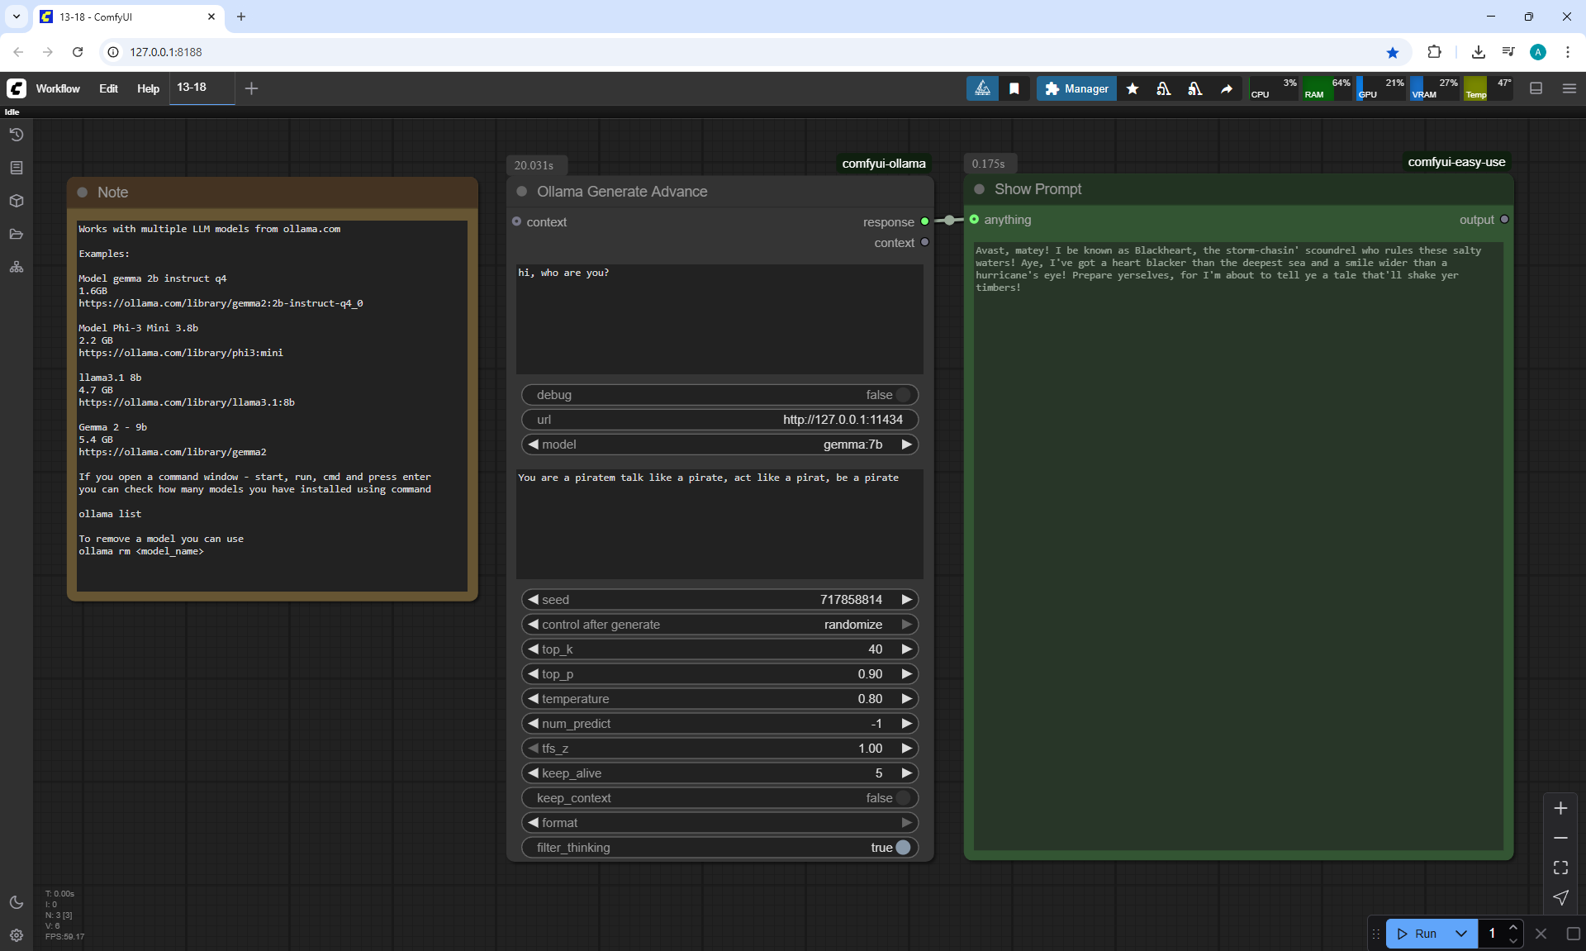1586x951 pixels.
Task: Toggle dark theme moon icon
Action: click(x=17, y=902)
